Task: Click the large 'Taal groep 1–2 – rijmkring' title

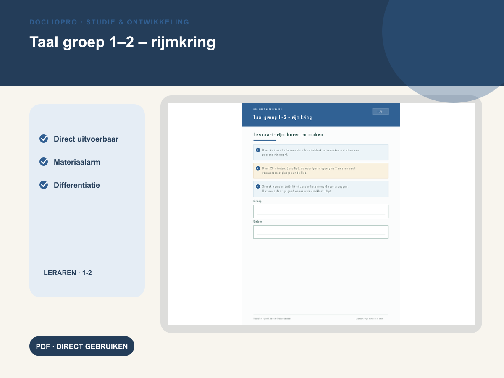Action: pyautogui.click(x=122, y=42)
